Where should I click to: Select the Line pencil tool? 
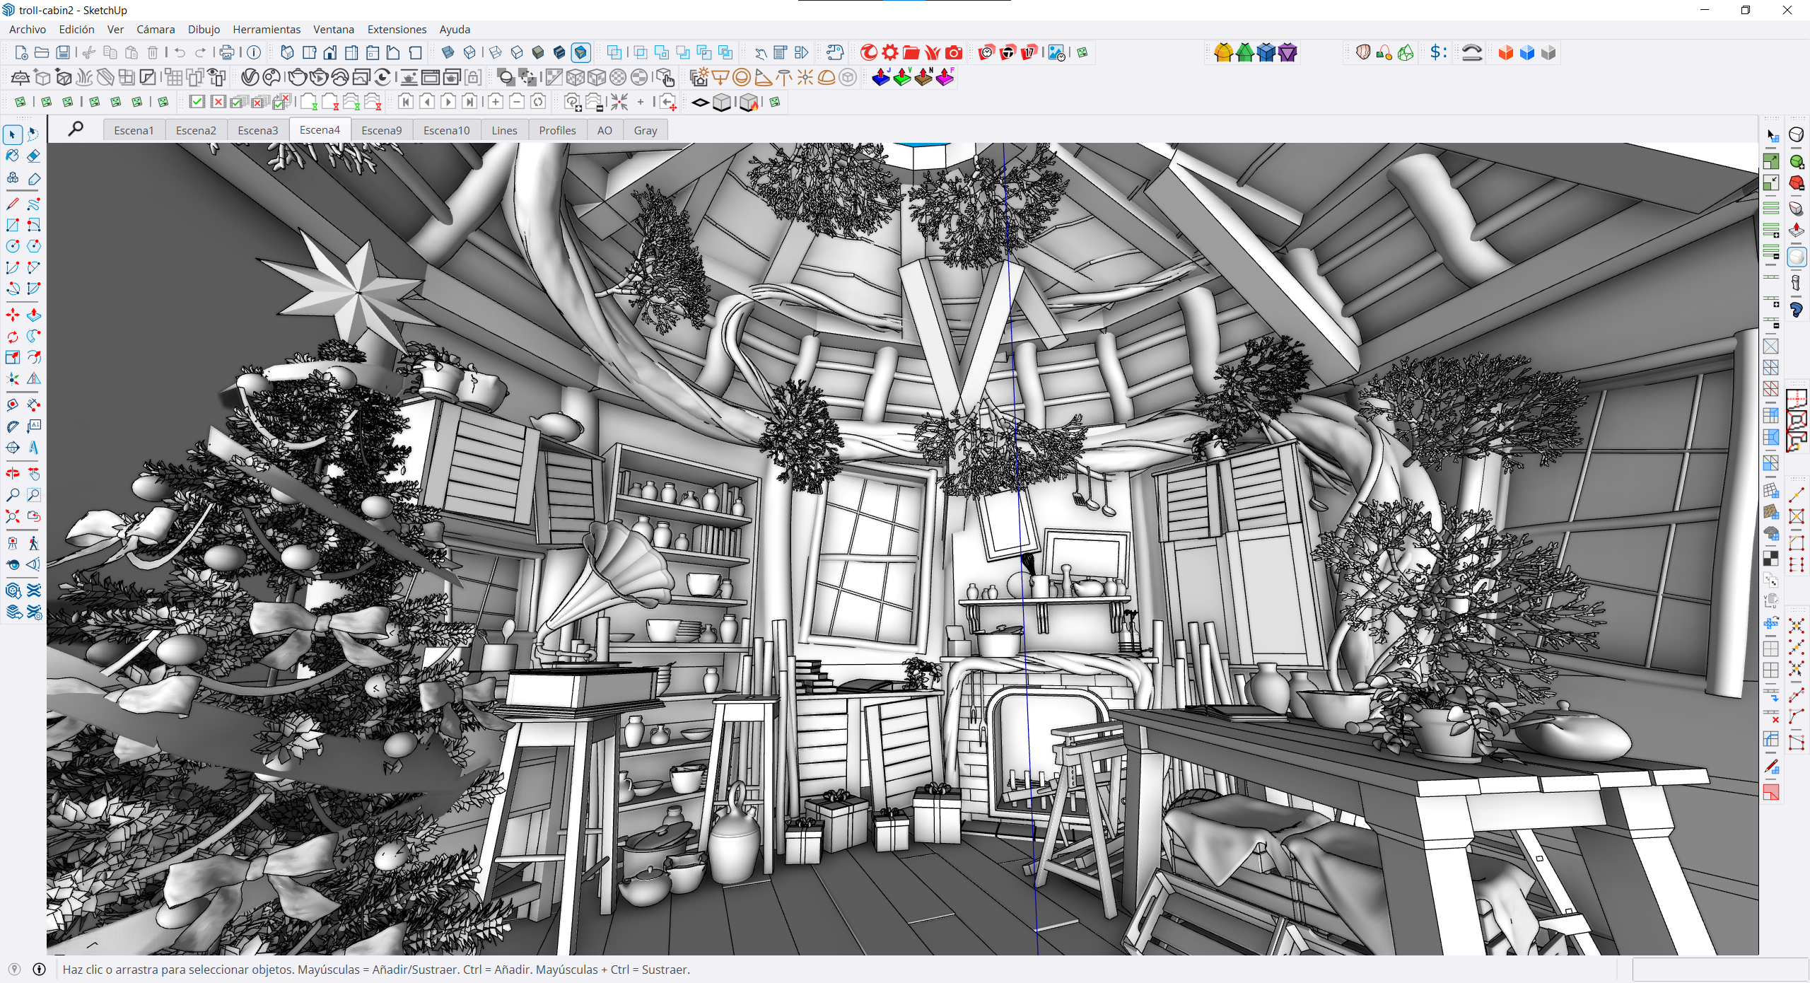[13, 204]
